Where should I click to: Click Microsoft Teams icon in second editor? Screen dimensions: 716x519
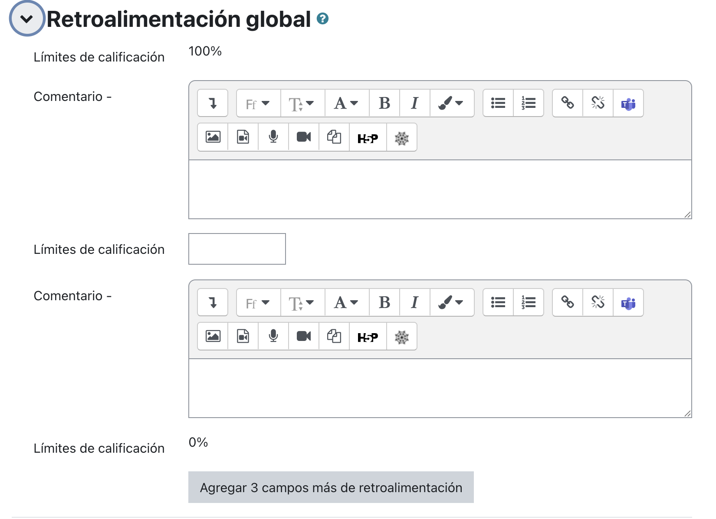pos(628,302)
